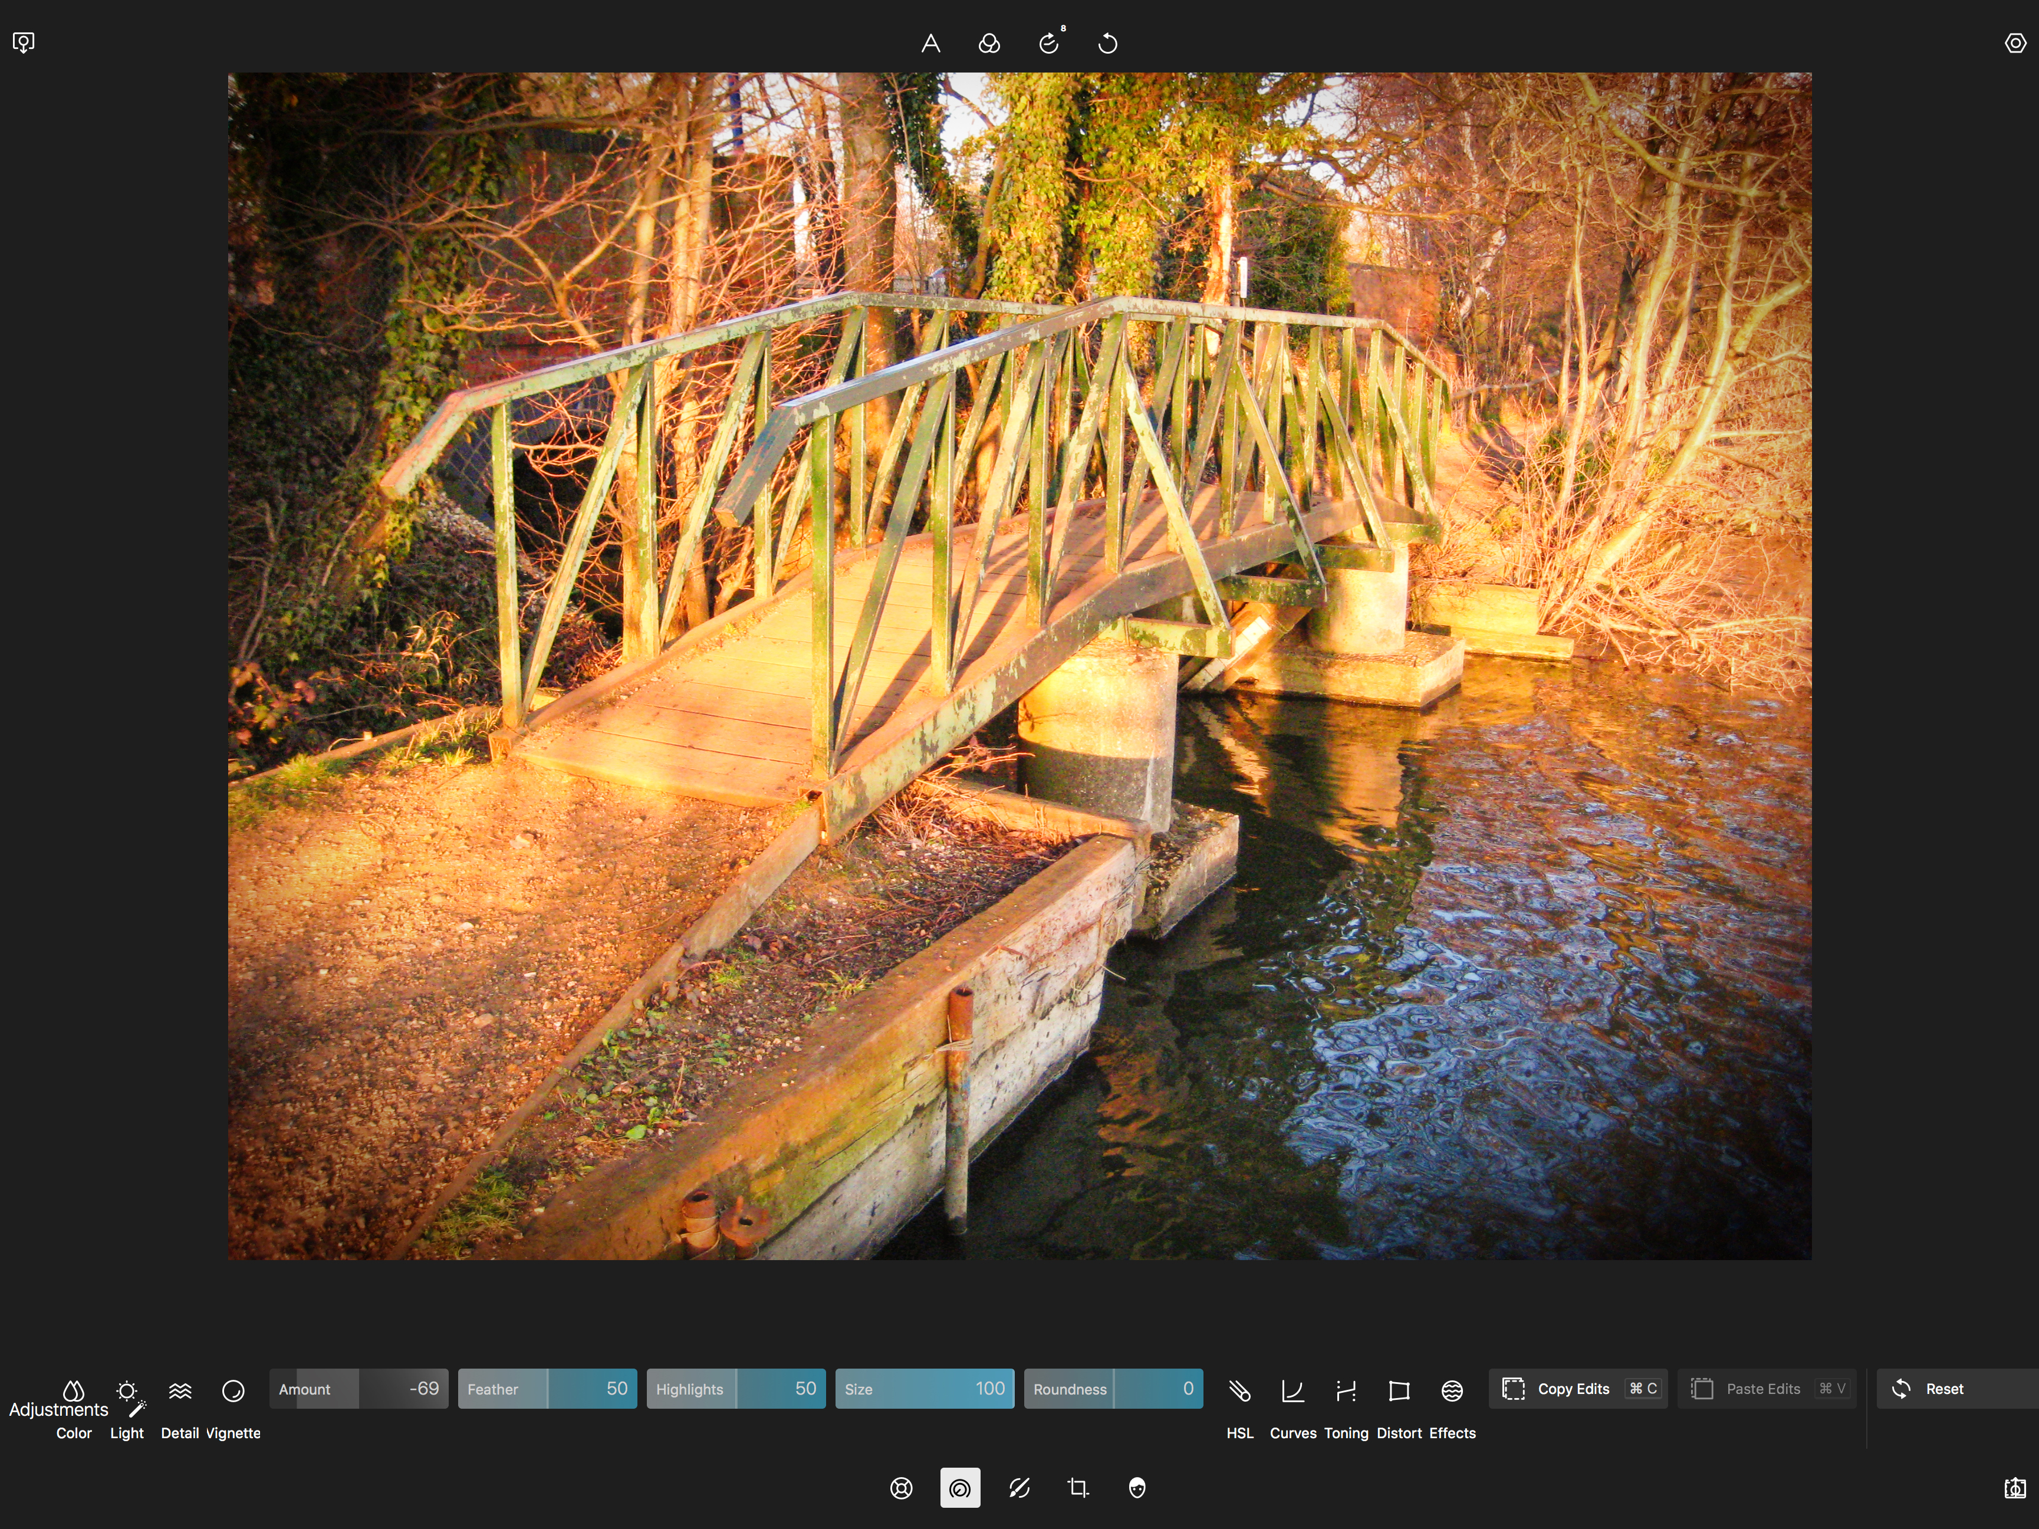
Task: Select the Adjustments gauge icon
Action: [x=959, y=1488]
